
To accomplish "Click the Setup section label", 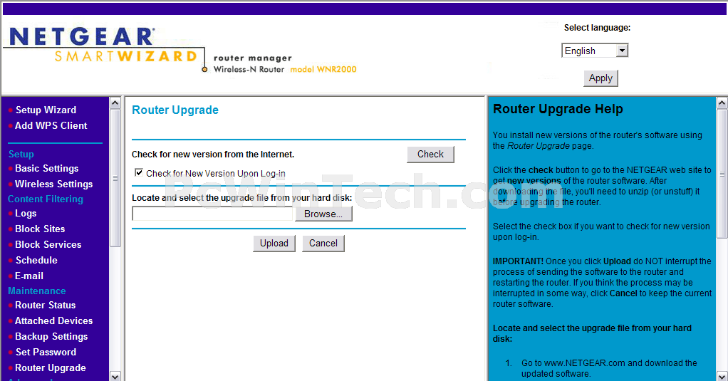I will pos(21,154).
